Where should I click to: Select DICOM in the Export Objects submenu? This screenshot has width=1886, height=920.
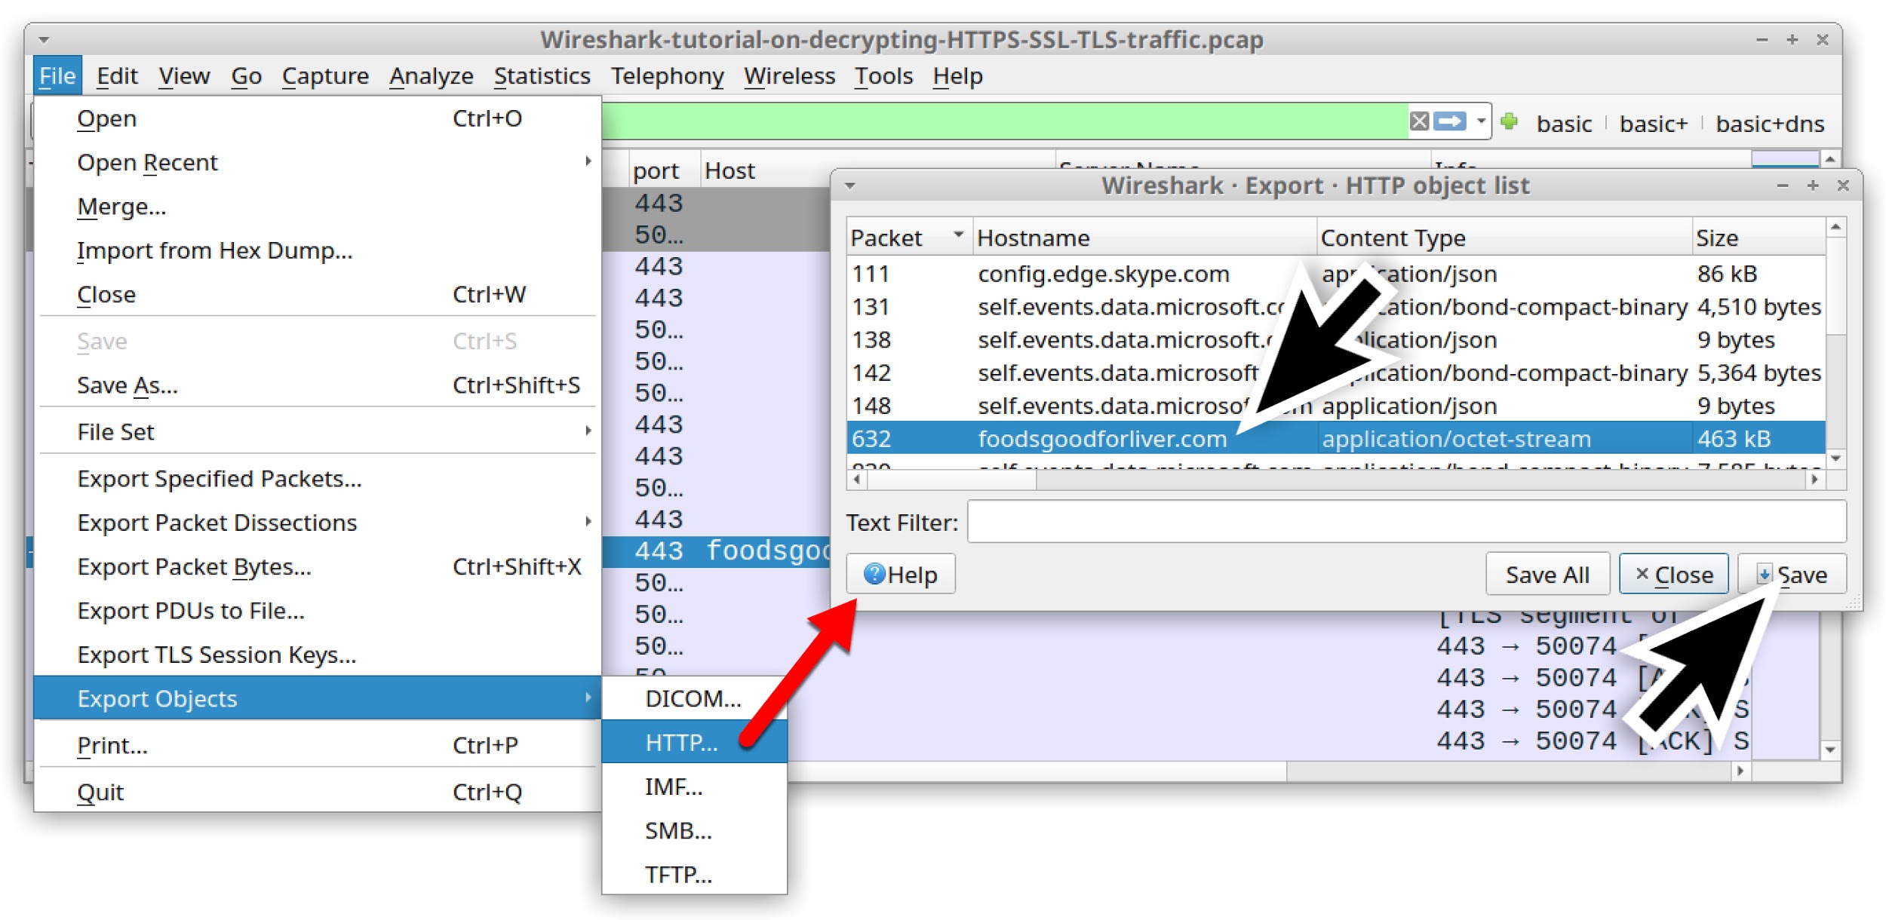(692, 699)
